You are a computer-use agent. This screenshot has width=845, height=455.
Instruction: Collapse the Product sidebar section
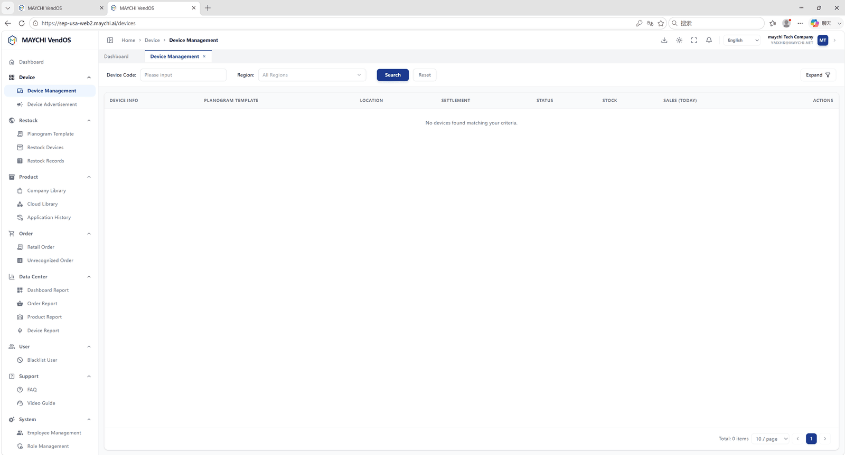[x=50, y=177]
